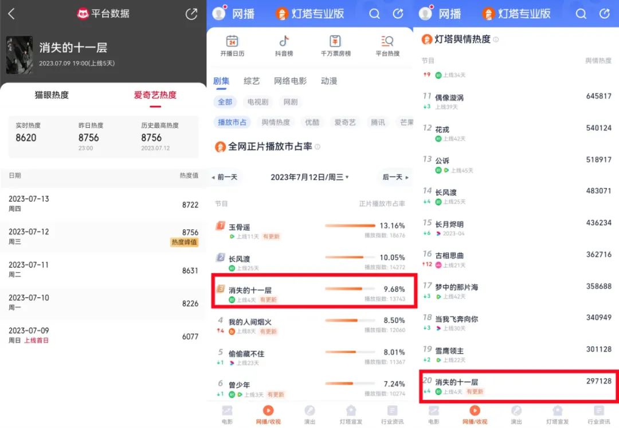Tap 行业资讯 tab on the 播放市占率 screen
This screenshot has height=428, width=619.
pos(392,415)
